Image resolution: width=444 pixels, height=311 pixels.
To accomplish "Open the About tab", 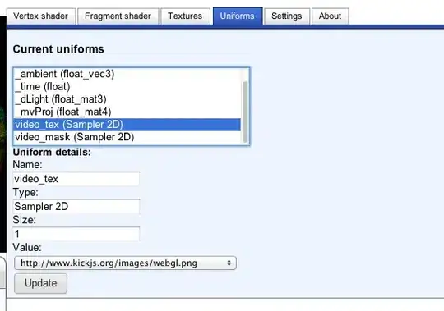I will 330,16.
